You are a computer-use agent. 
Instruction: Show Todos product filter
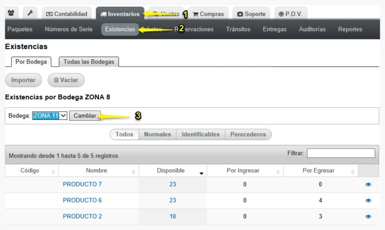pyautogui.click(x=125, y=134)
